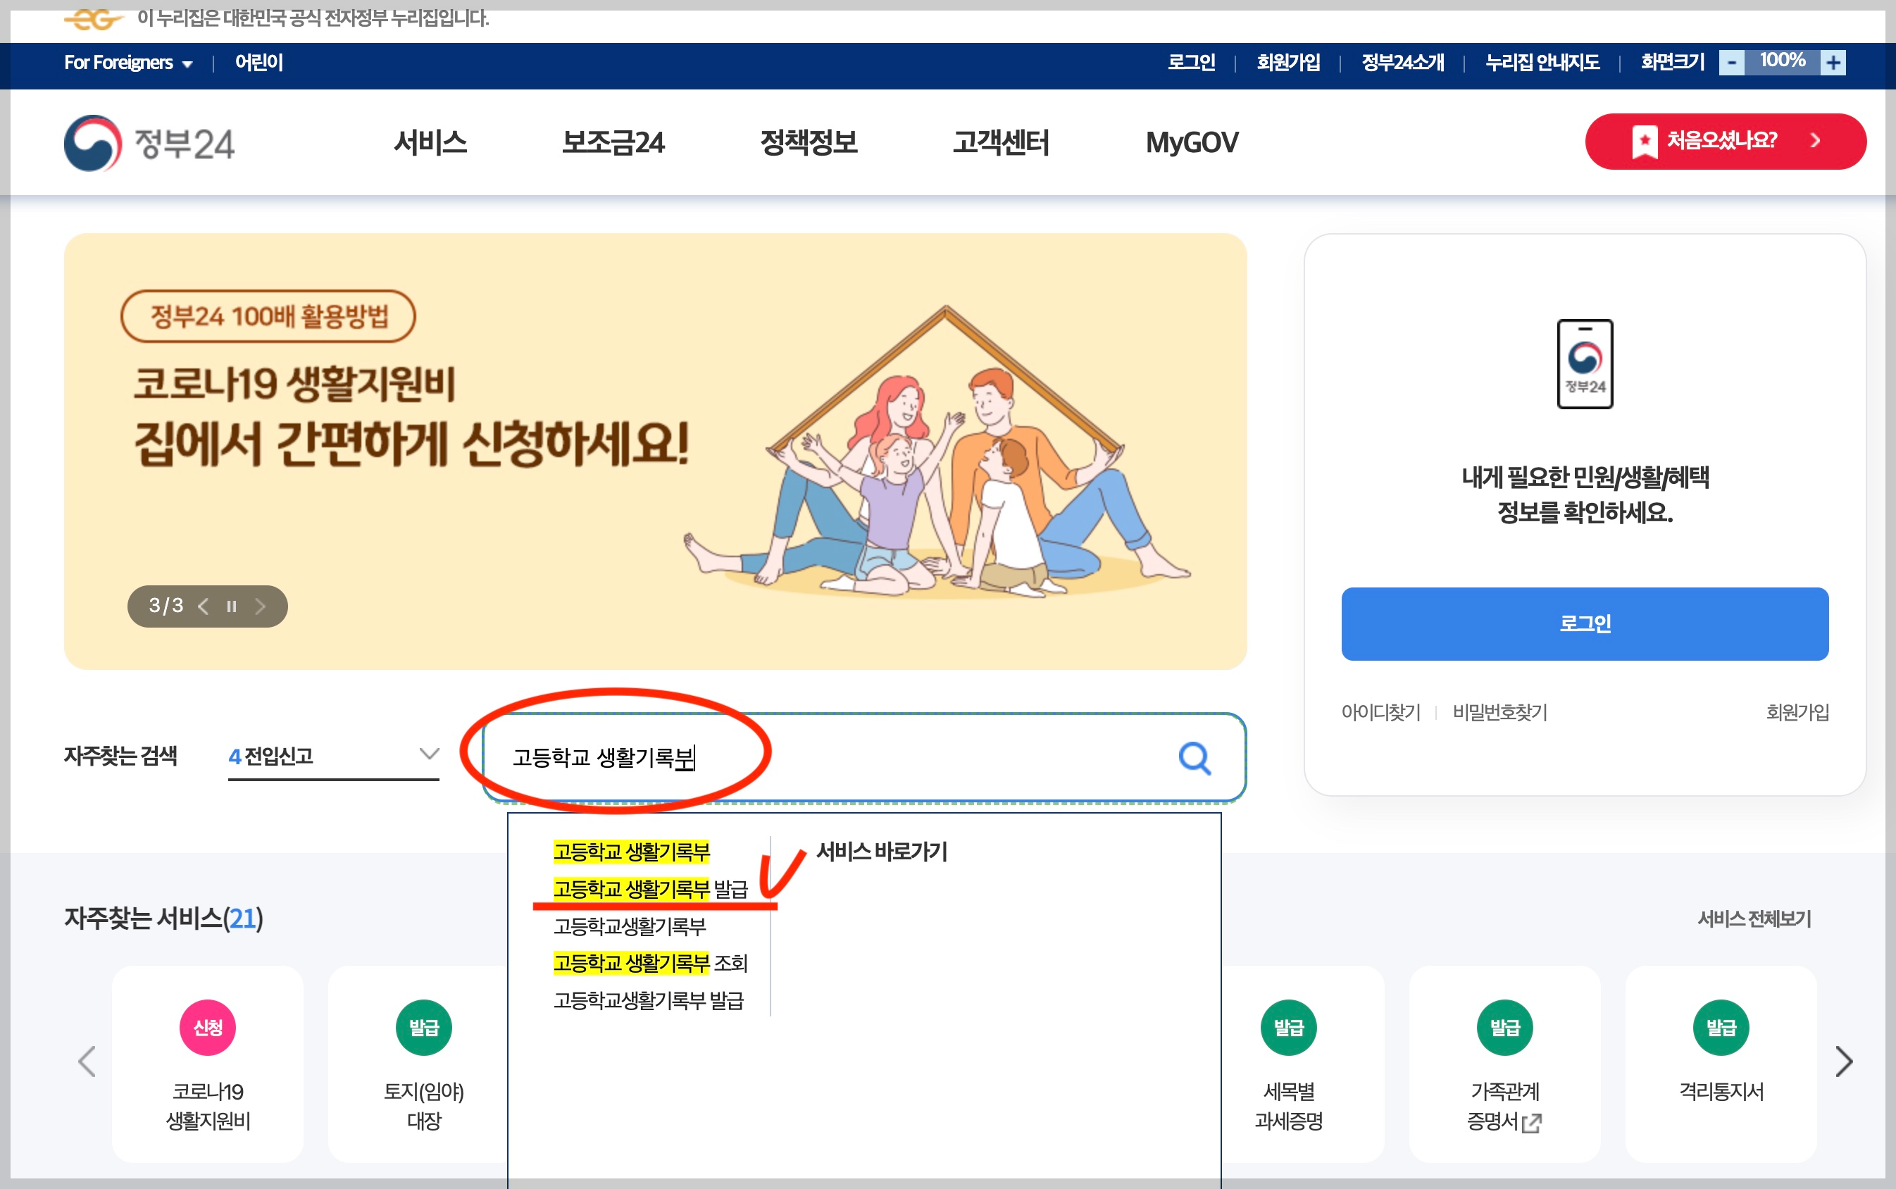Screen dimensions: 1896x1189
Task: Click the 서비스 전체보기 link
Action: click(x=1754, y=919)
